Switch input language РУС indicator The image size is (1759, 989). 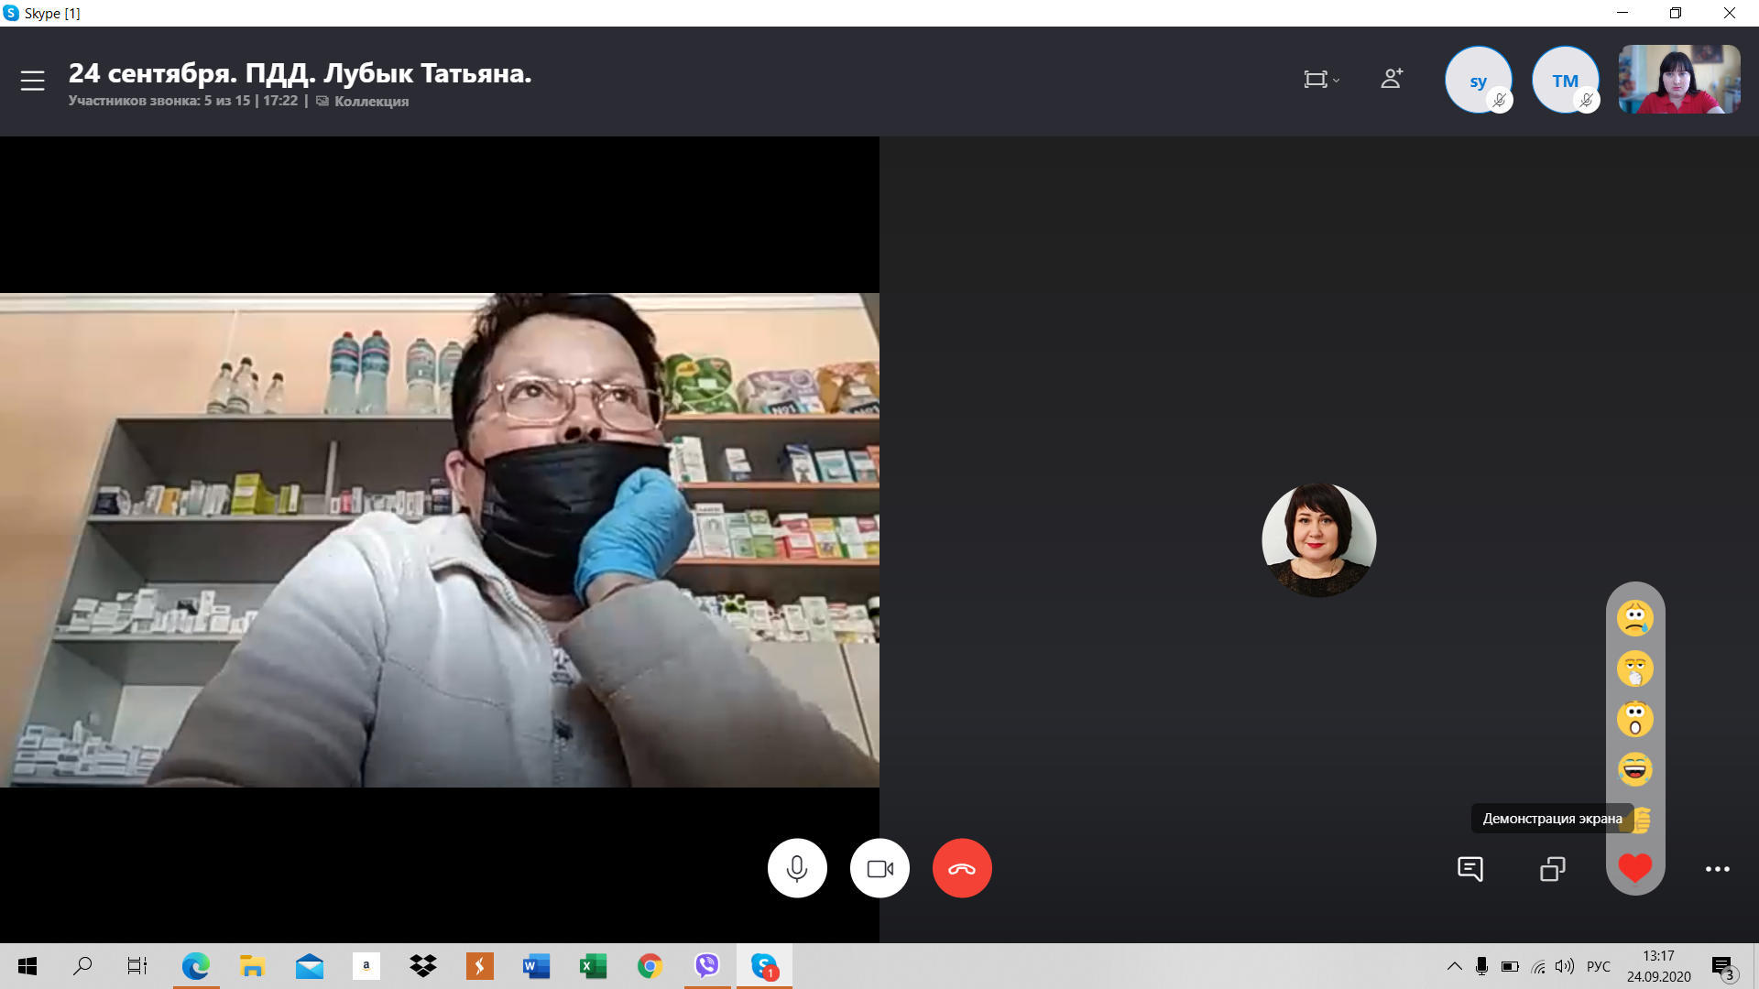[x=1598, y=966]
